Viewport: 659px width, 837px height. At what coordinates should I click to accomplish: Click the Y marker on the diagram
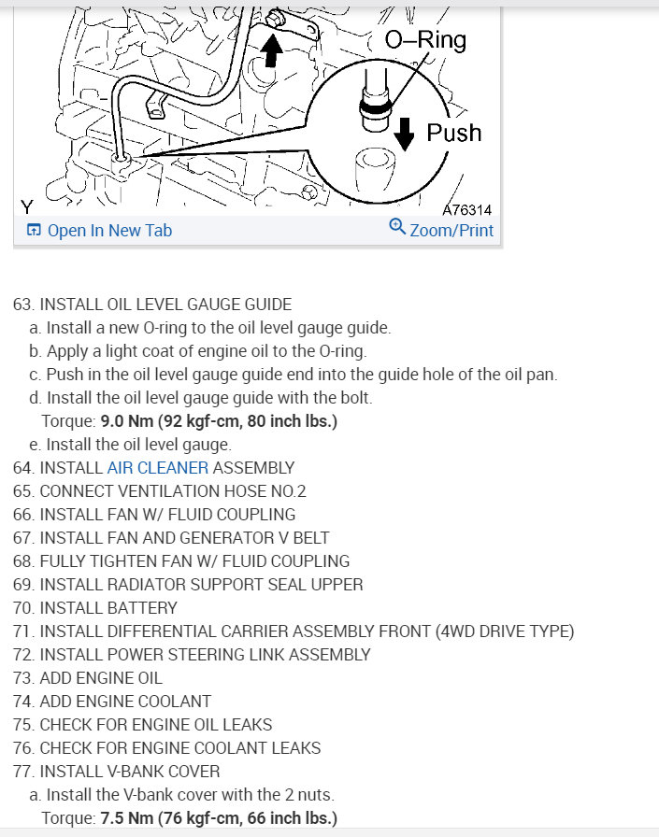tap(27, 206)
